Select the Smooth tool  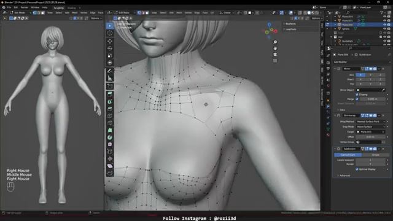click(x=110, y=145)
